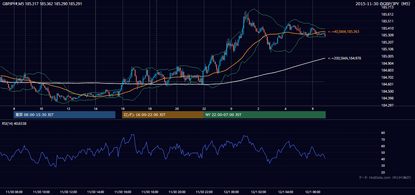Click the RSI(14) 40.6538 indicator label
415x195 pixels.
pos(14,123)
